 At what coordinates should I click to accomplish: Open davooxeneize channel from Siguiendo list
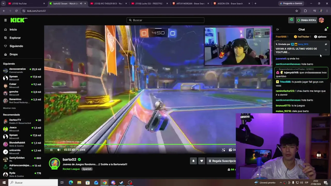[x=22, y=71]
